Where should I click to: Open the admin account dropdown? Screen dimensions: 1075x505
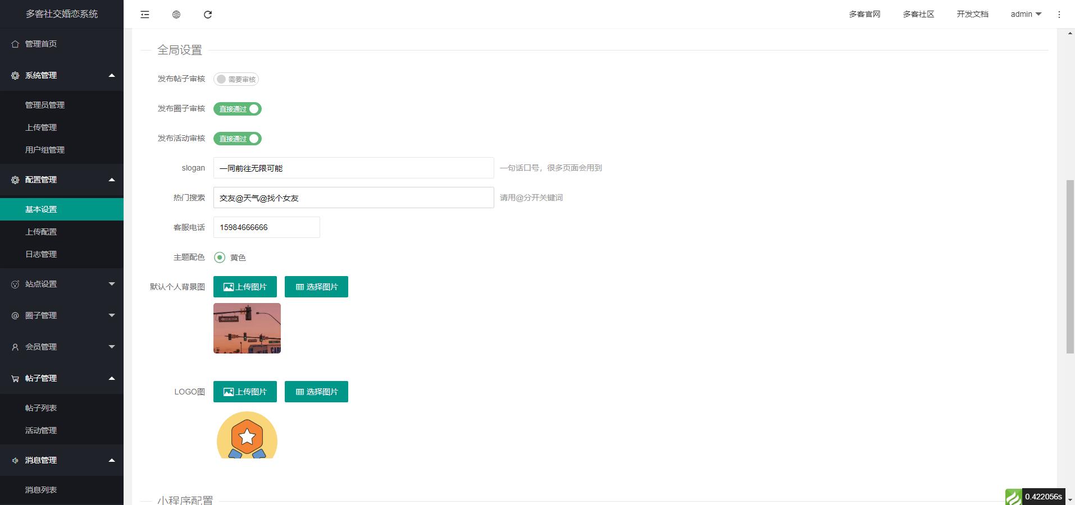(1024, 14)
